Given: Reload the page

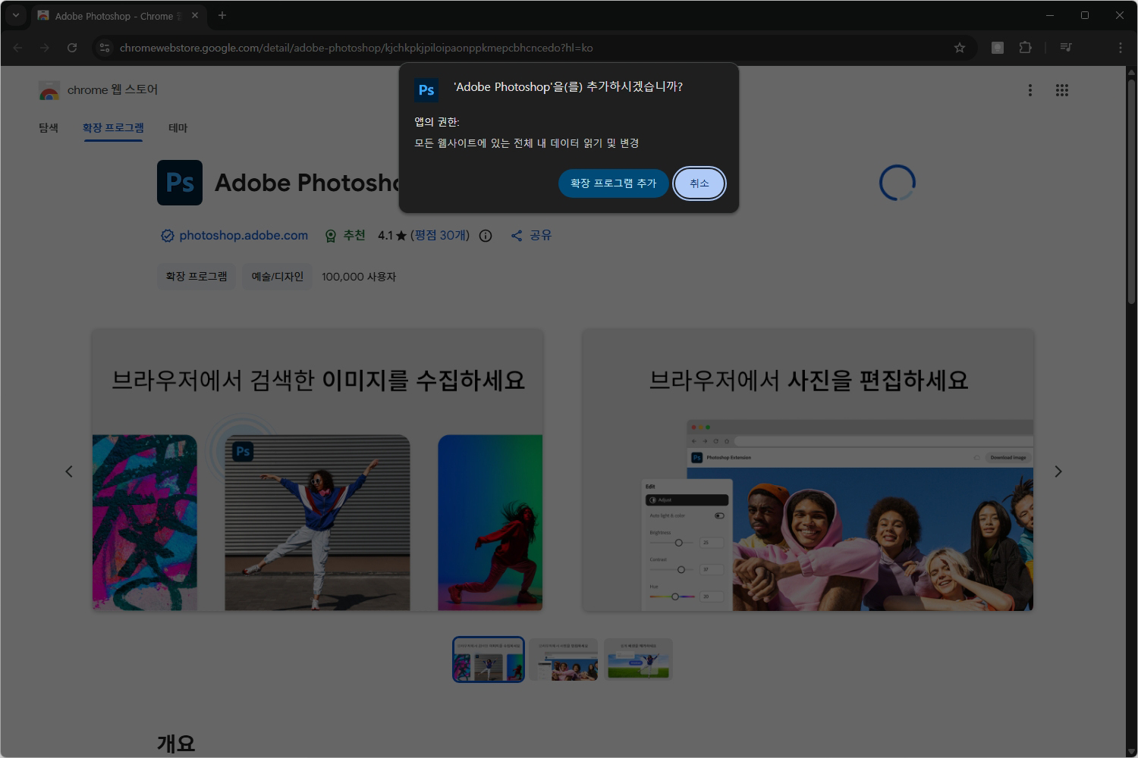Looking at the screenshot, I should [x=72, y=48].
